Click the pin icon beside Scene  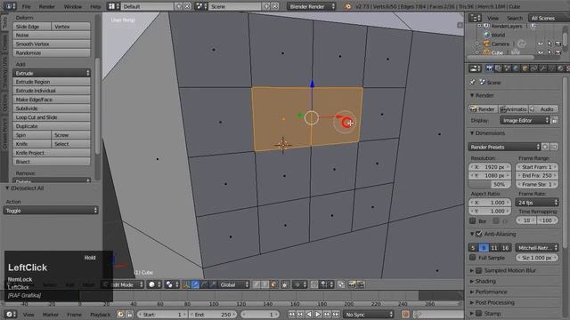(x=472, y=83)
